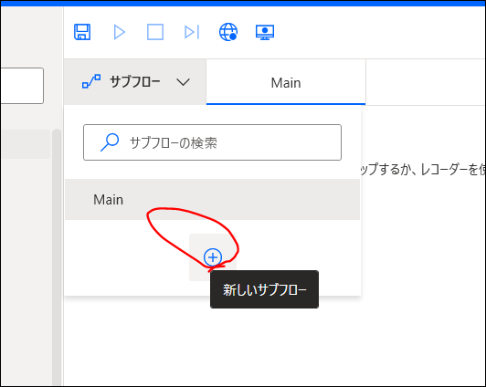
Task: Open the web recorder globe icon
Action: pyautogui.click(x=228, y=32)
